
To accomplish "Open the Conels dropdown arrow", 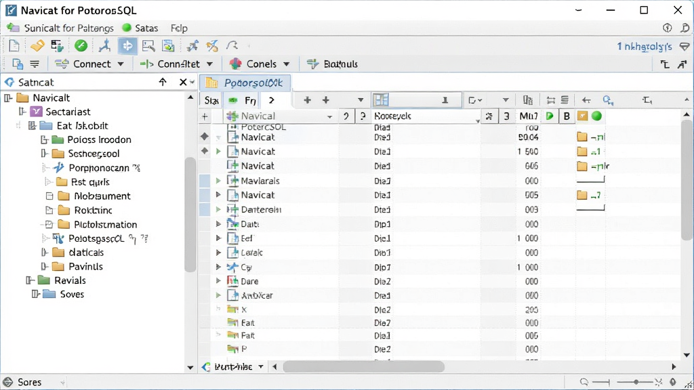I will [x=287, y=64].
